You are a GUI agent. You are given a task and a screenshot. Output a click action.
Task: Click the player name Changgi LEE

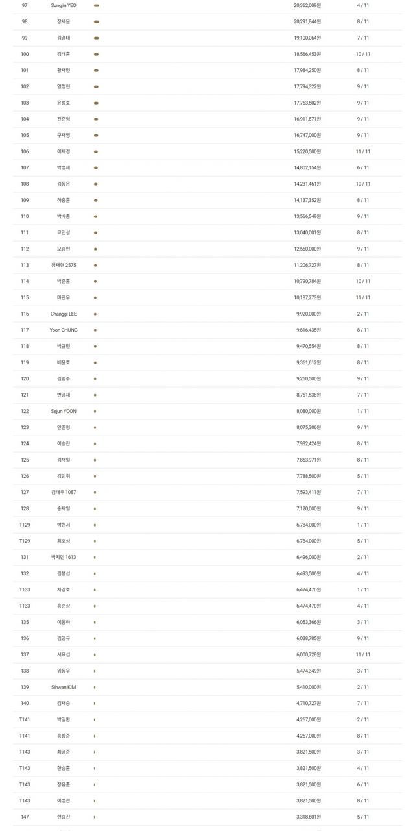64,314
